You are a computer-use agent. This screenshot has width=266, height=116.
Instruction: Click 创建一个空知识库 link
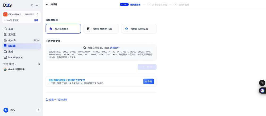58,100
